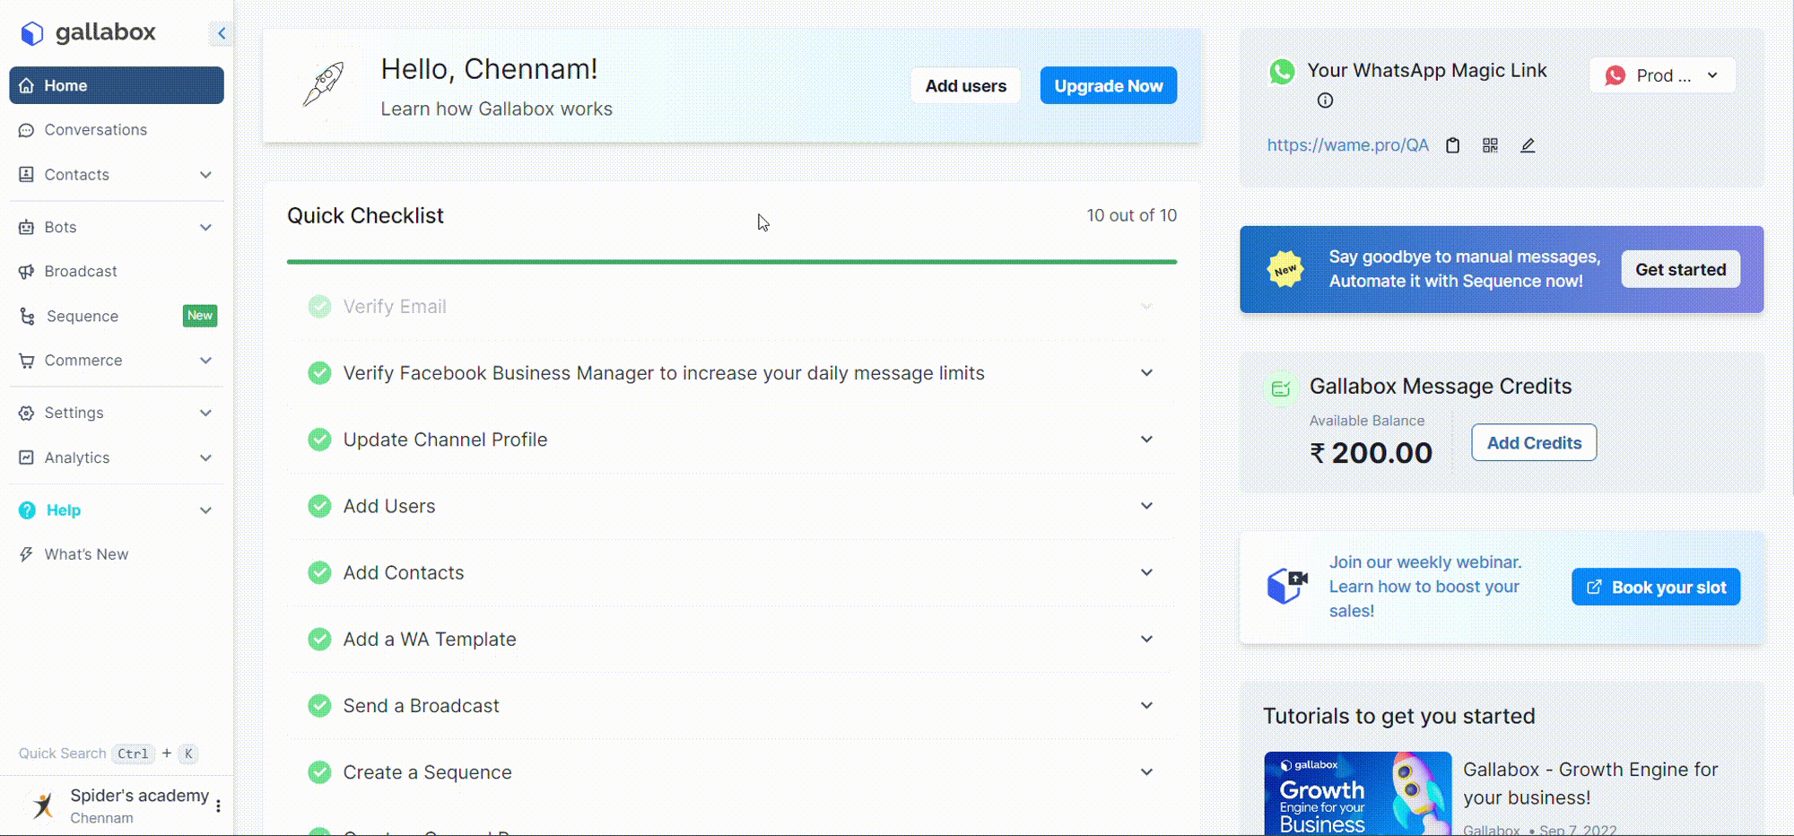Screen dimensions: 1794x836
Task: Click the Create a Sequence check mark
Action: [x=319, y=771]
